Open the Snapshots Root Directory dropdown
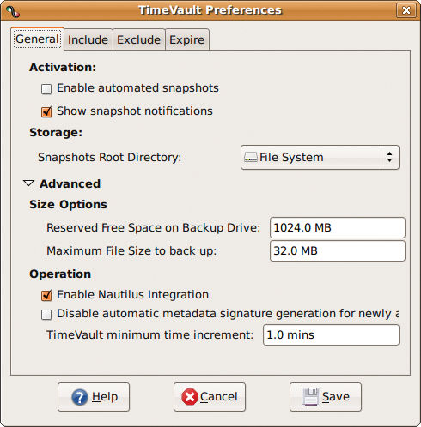Image resolution: width=421 pixels, height=427 pixels. click(320, 158)
